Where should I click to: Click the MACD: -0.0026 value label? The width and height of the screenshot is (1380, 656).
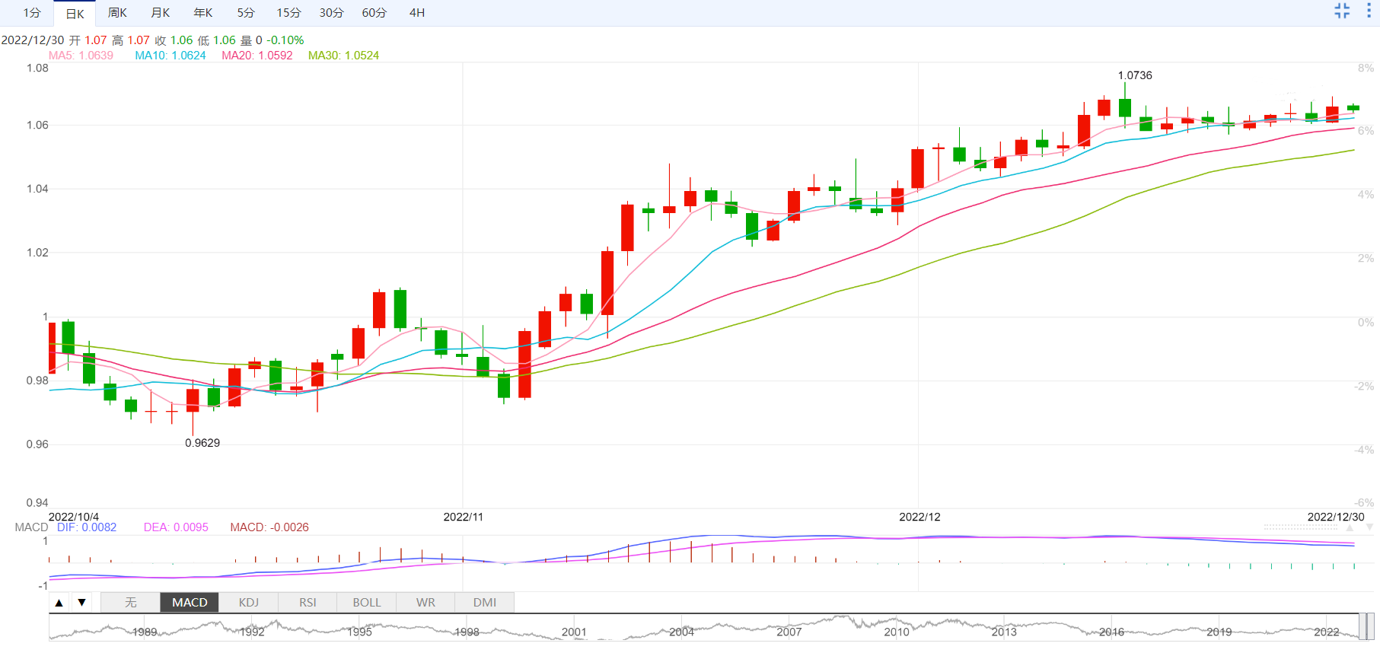coord(269,527)
